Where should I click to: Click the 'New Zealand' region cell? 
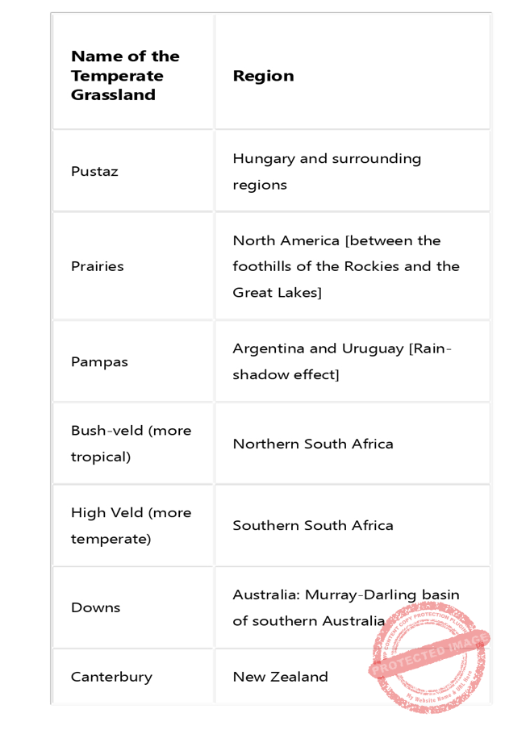[x=280, y=677]
